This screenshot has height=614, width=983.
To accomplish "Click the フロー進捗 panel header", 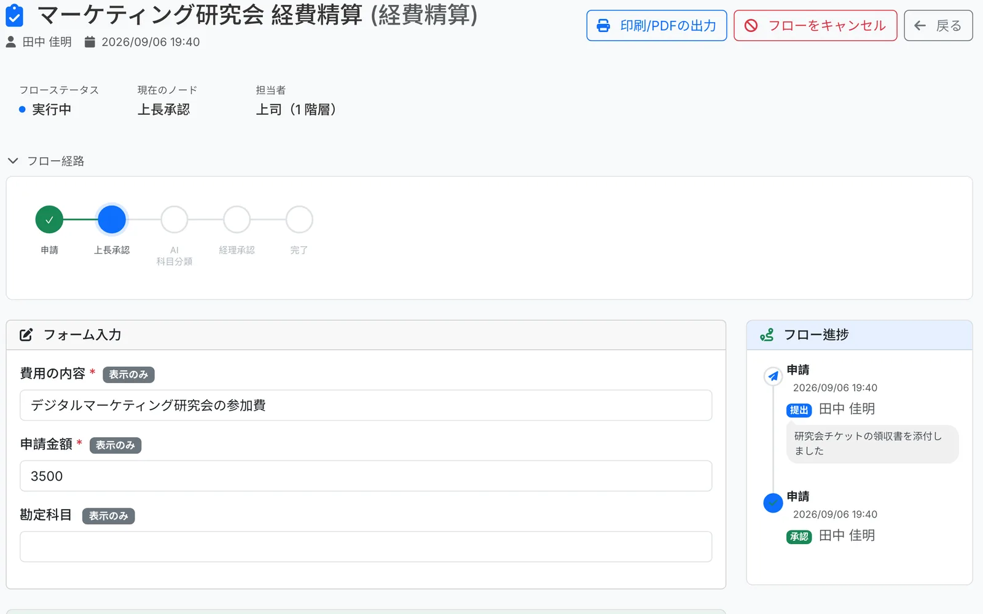I will (x=860, y=335).
